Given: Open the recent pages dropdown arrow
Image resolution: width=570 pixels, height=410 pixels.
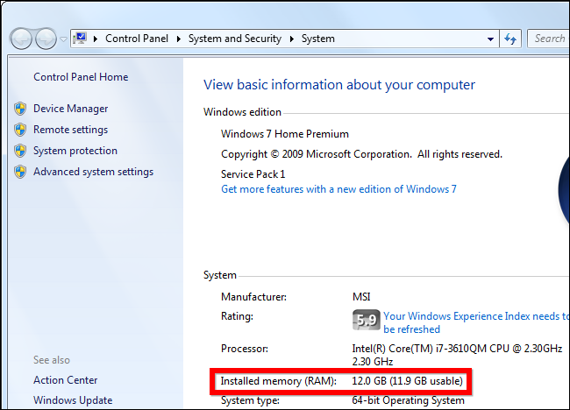Looking at the screenshot, I should [x=64, y=39].
